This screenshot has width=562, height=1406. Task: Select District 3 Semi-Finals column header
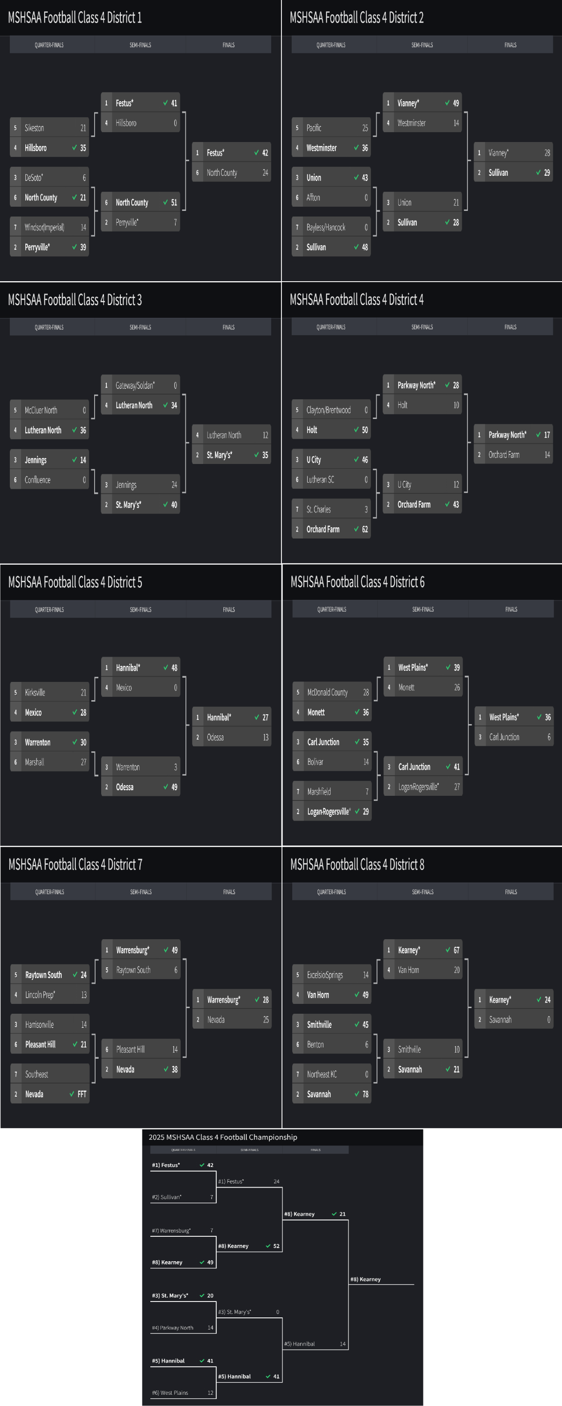point(140,327)
